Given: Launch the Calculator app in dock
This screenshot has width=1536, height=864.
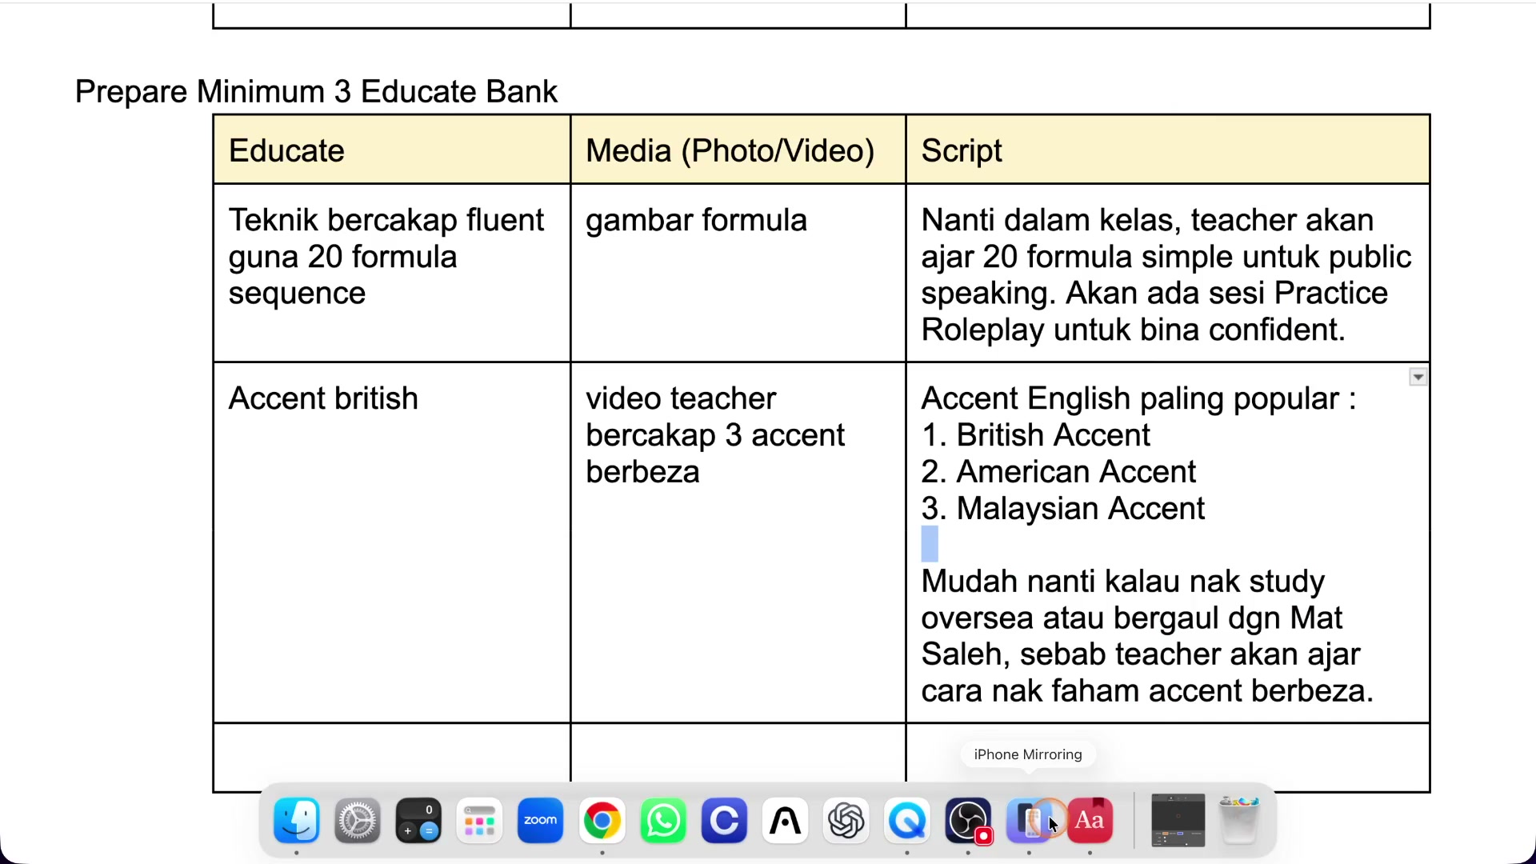Looking at the screenshot, I should click(x=418, y=821).
